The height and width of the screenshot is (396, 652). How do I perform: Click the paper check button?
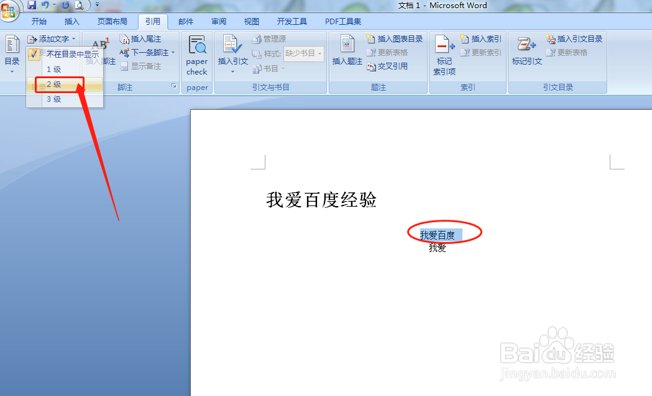196,56
